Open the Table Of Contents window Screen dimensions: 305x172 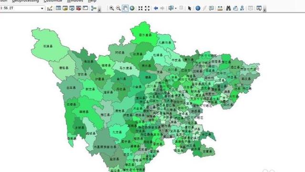[x=58, y=8]
